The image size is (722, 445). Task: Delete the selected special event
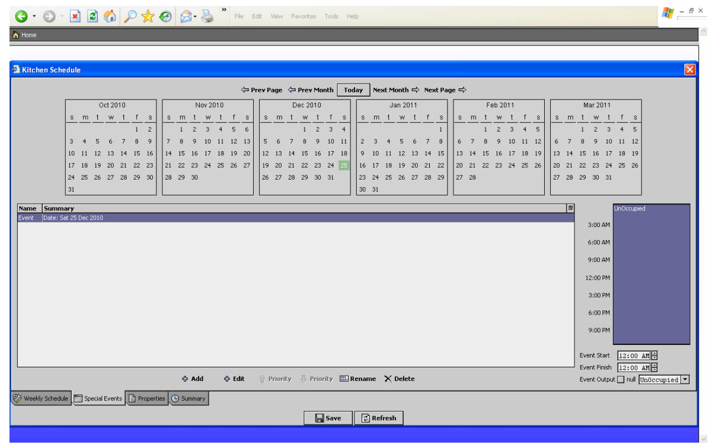tap(400, 379)
